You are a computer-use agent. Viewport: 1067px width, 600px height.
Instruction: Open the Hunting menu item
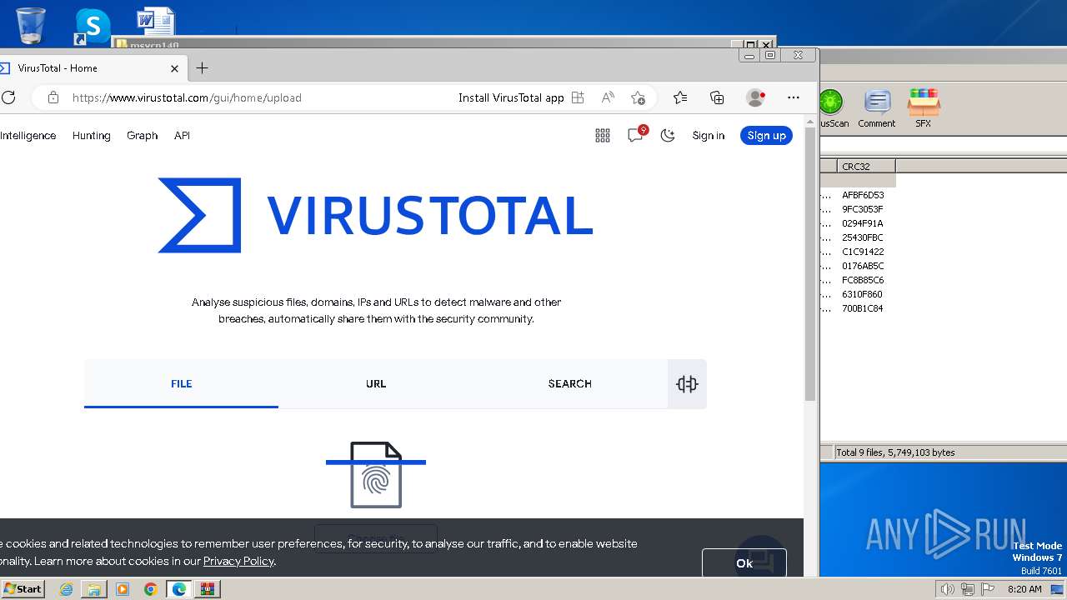pyautogui.click(x=92, y=136)
